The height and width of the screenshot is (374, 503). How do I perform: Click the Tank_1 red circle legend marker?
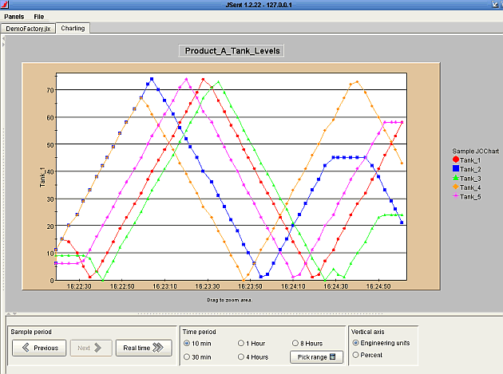(x=456, y=159)
